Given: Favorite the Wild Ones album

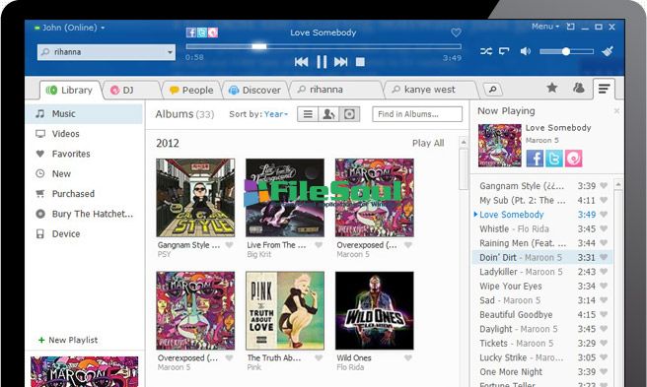Looking at the screenshot, I should pos(408,357).
